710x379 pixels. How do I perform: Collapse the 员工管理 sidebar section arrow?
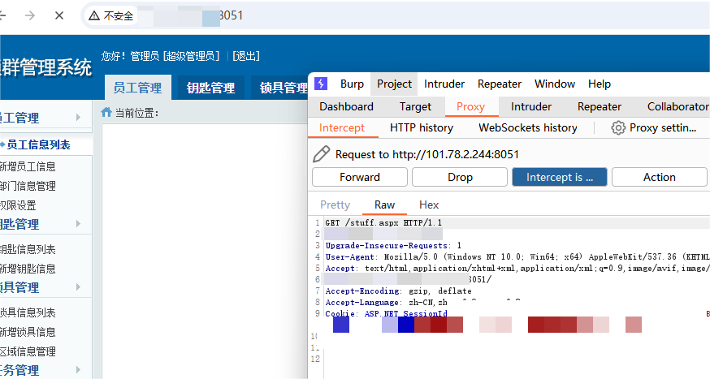pos(78,118)
